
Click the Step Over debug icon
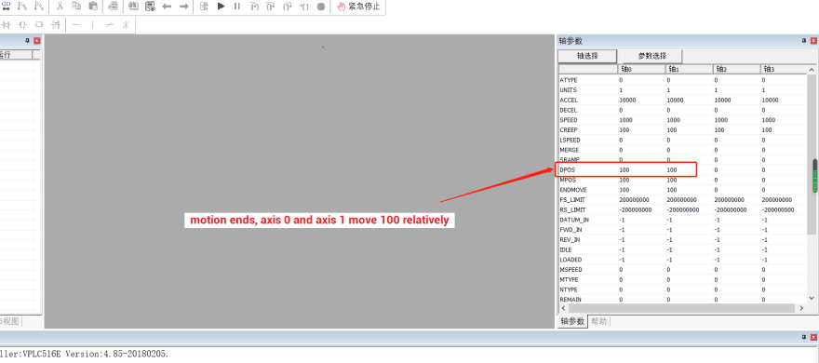pos(270,7)
